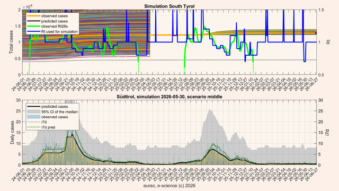Click the 'eurac, e-science (c) 2026' footer text

click(169, 186)
